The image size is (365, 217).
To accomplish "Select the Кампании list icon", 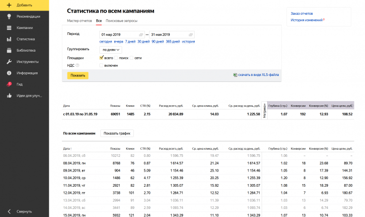I will [x=9, y=28].
